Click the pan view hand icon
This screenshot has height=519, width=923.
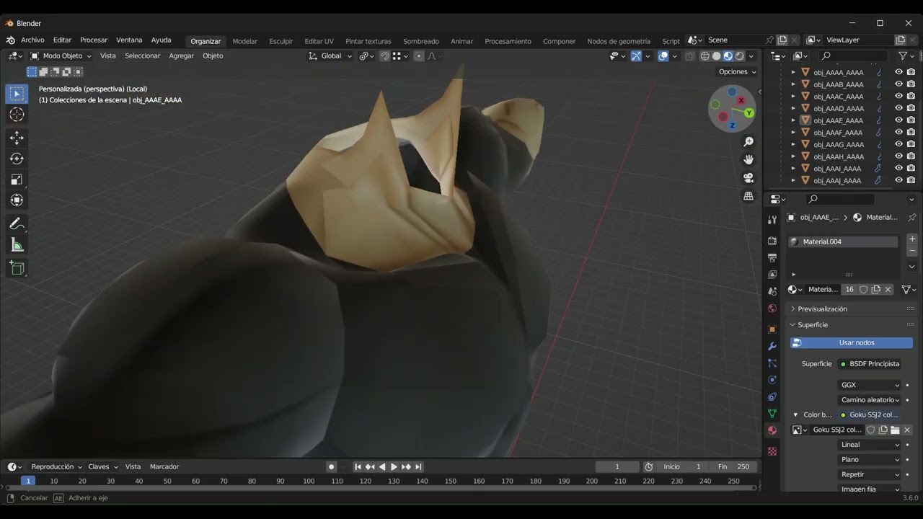748,160
